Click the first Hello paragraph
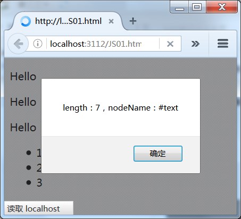This screenshot has height=219, width=241. coord(23,77)
